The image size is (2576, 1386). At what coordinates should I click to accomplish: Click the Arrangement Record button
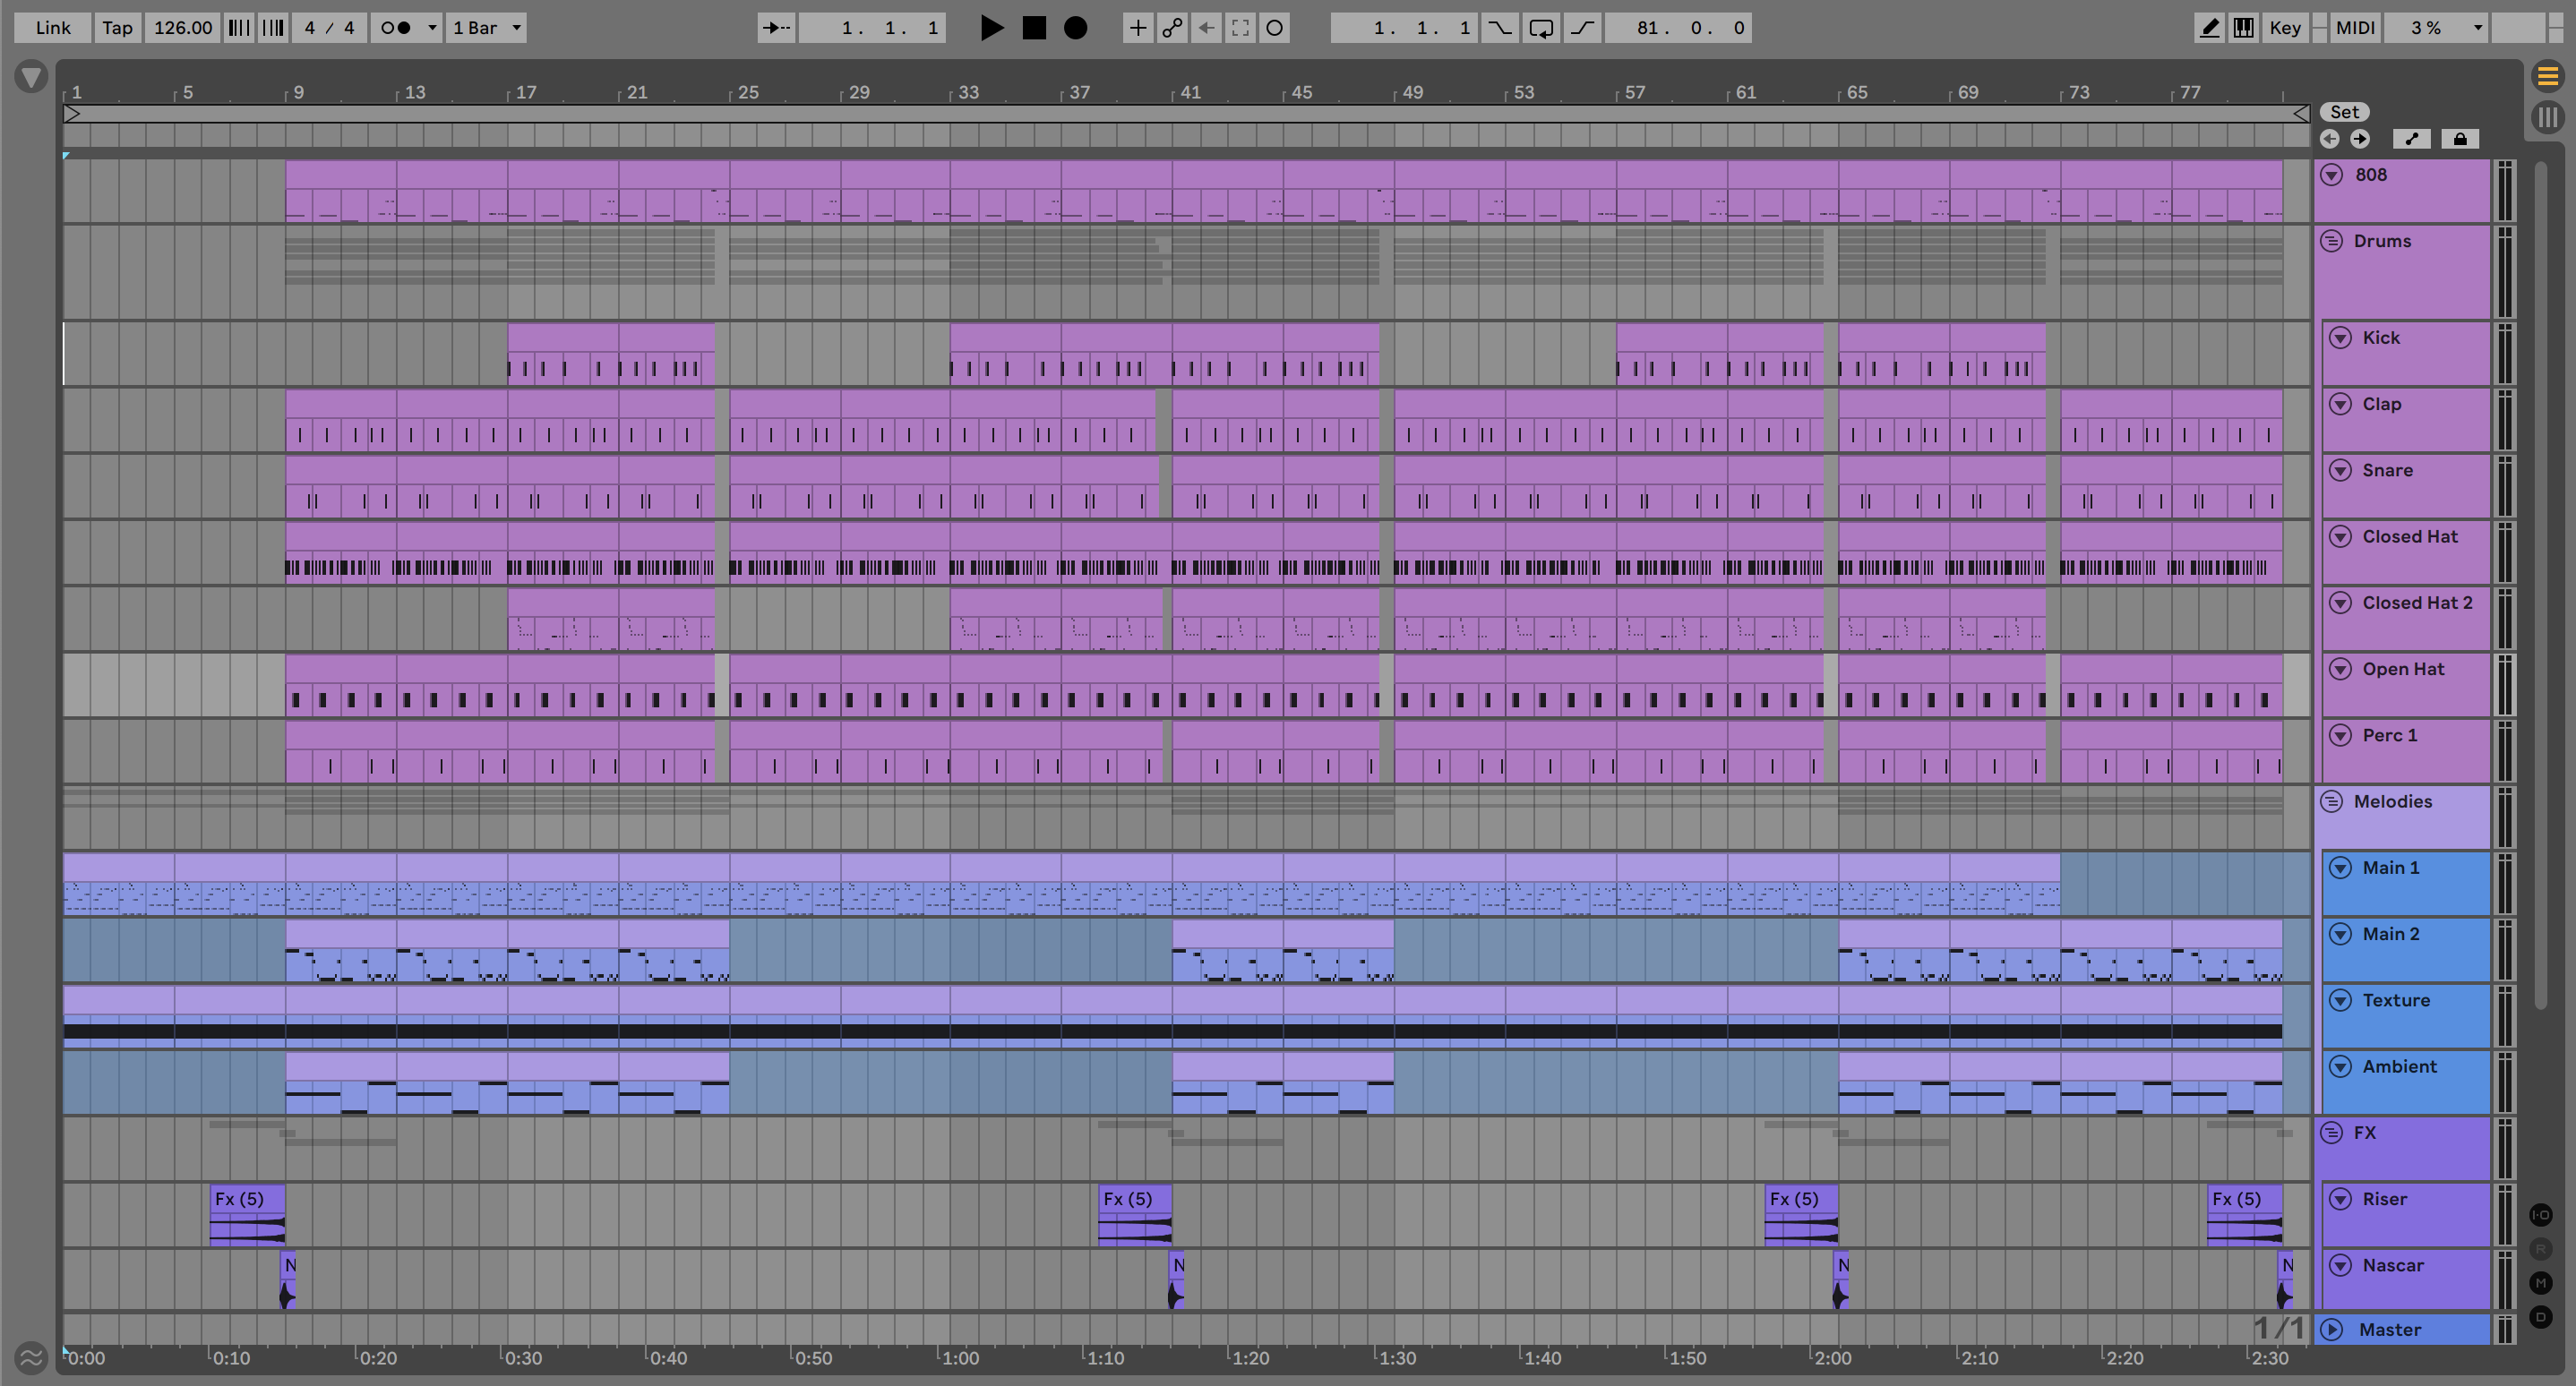[1075, 28]
